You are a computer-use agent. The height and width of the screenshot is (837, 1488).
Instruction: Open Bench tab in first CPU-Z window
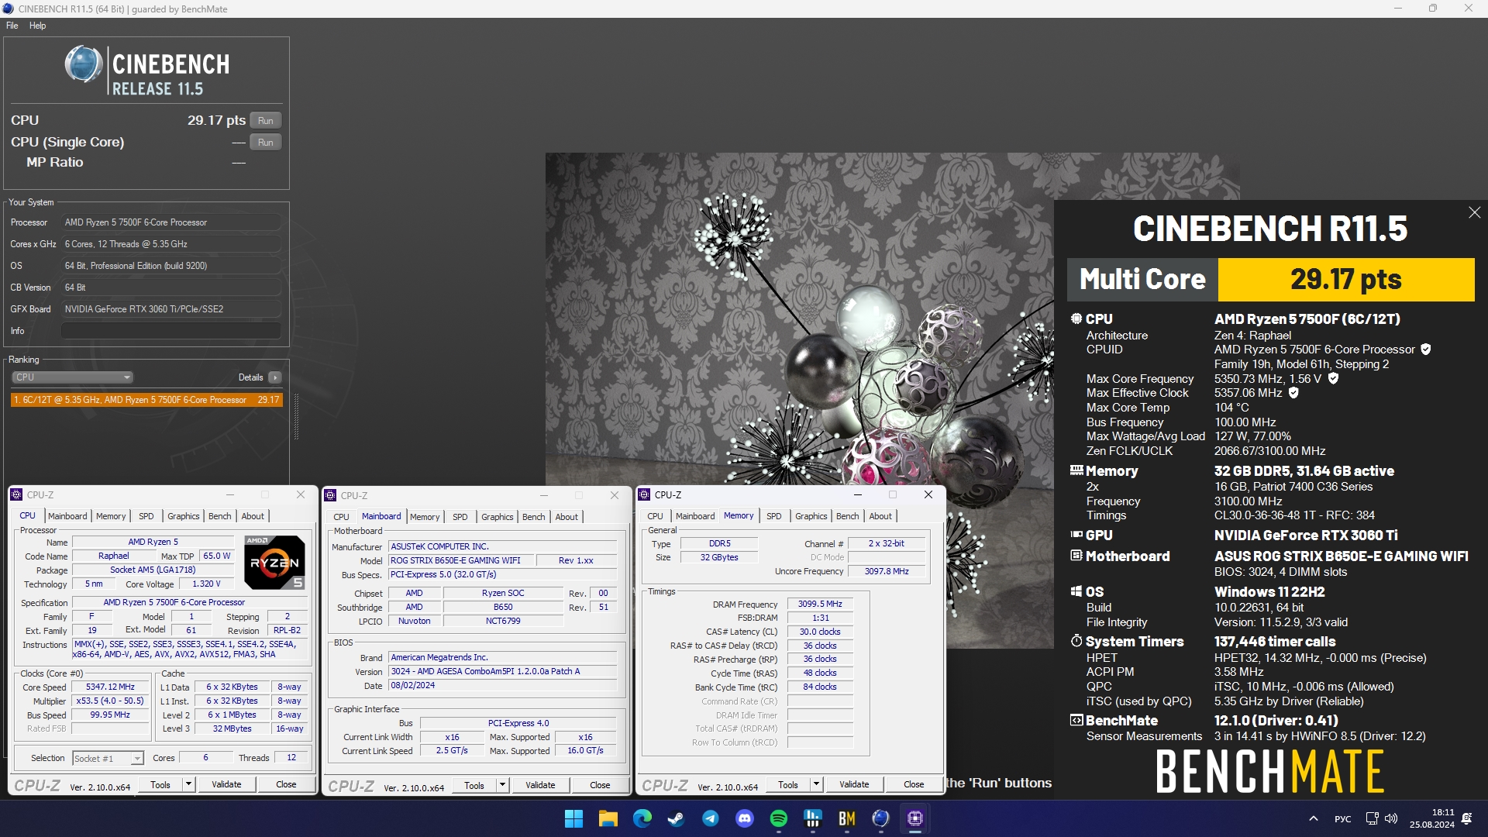220,516
